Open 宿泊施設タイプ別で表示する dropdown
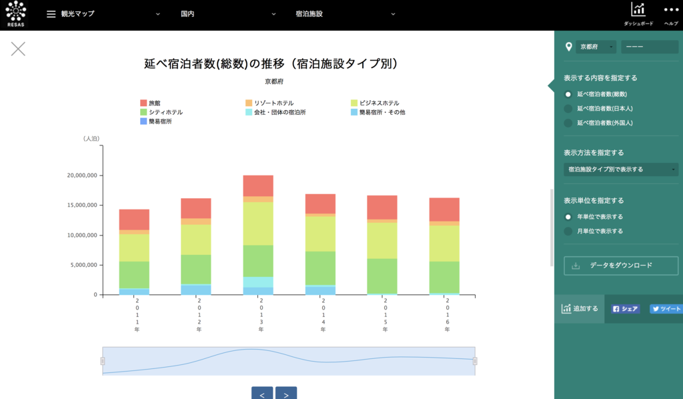The height and width of the screenshot is (399, 683). 621,169
